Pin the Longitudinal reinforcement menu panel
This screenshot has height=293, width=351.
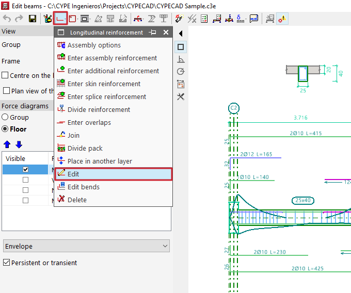pos(152,32)
